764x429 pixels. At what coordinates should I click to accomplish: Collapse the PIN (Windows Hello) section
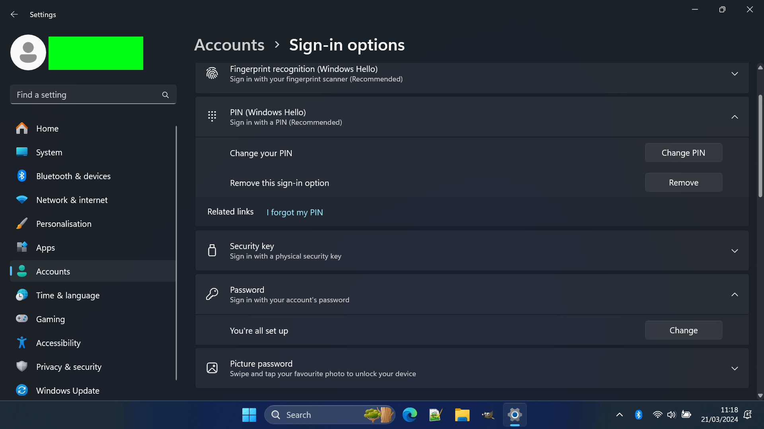pos(735,117)
